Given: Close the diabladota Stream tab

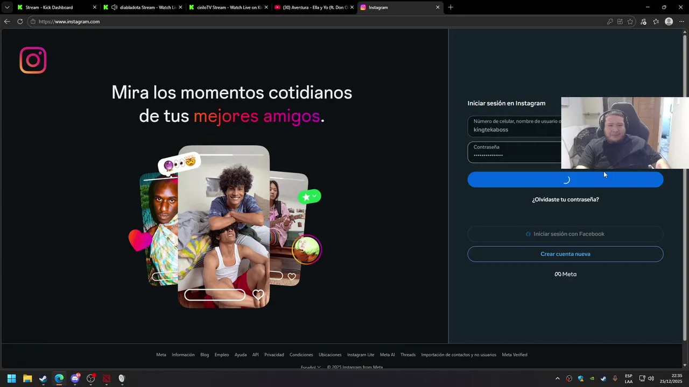Looking at the screenshot, I should point(180,8).
